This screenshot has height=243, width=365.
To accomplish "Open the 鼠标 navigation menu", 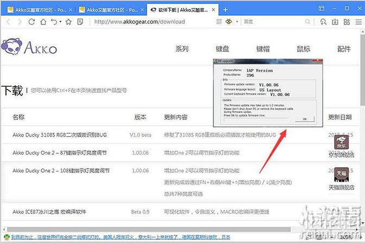I will coord(303,49).
